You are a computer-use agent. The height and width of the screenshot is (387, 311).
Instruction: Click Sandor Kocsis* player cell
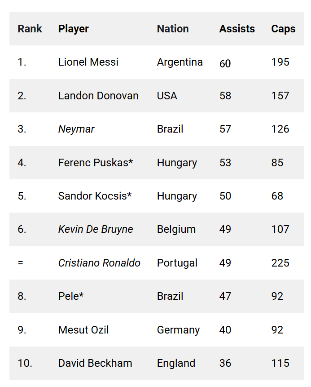(x=95, y=196)
